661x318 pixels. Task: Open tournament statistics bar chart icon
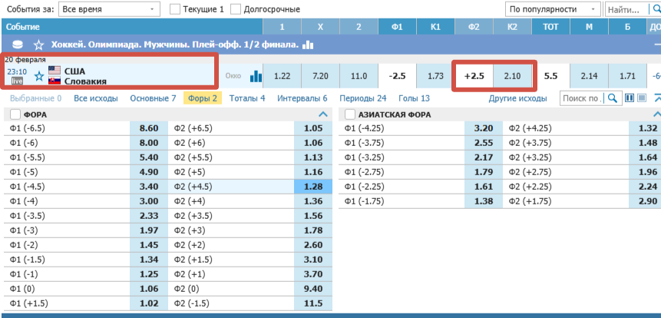[308, 45]
